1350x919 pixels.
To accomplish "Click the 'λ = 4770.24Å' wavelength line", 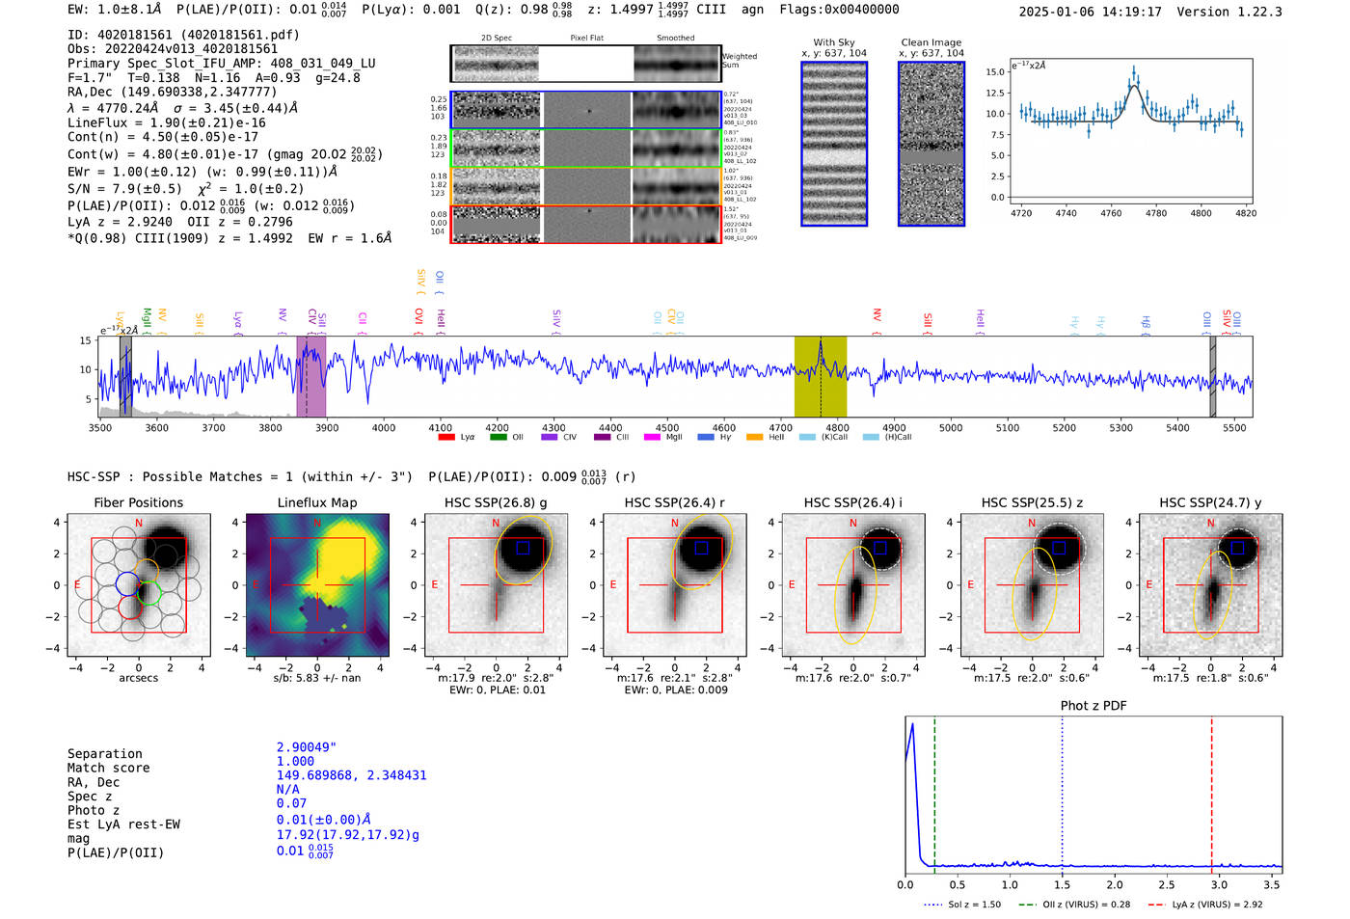I will click(183, 108).
